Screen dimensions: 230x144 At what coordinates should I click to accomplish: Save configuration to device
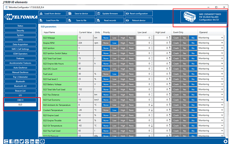point(81,13)
